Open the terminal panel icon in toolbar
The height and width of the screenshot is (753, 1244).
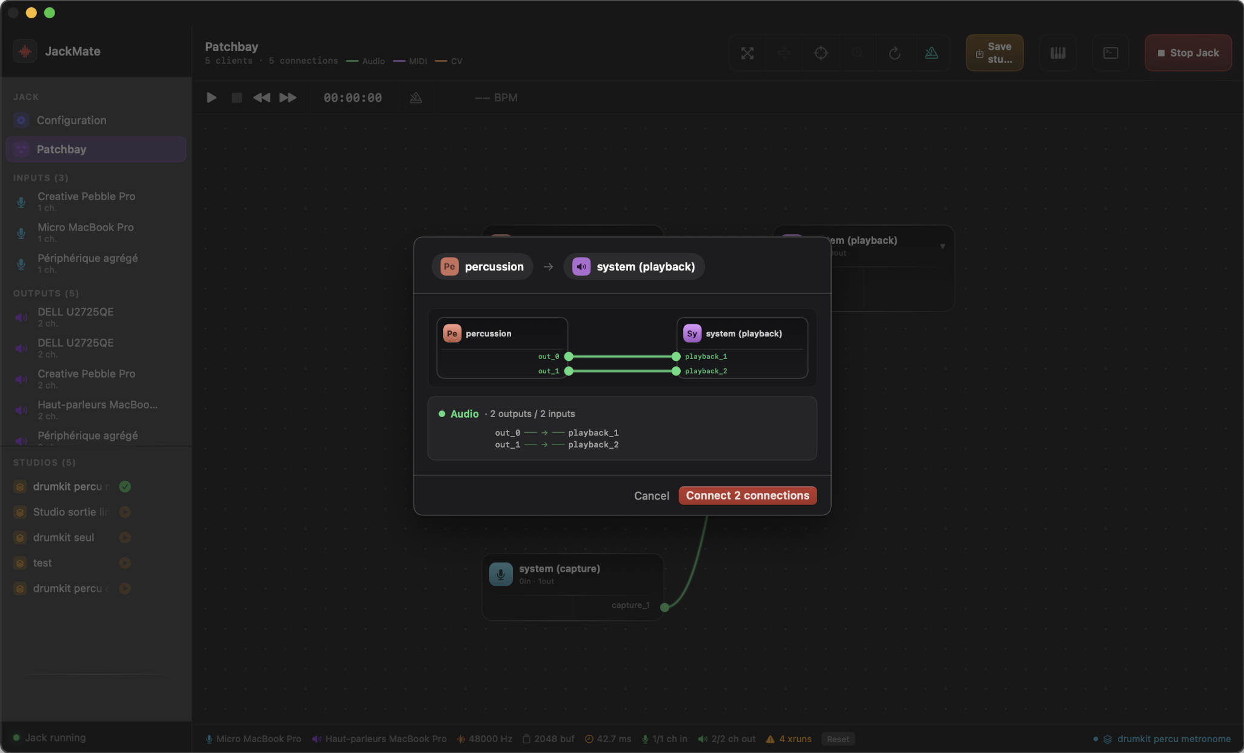(x=1110, y=53)
